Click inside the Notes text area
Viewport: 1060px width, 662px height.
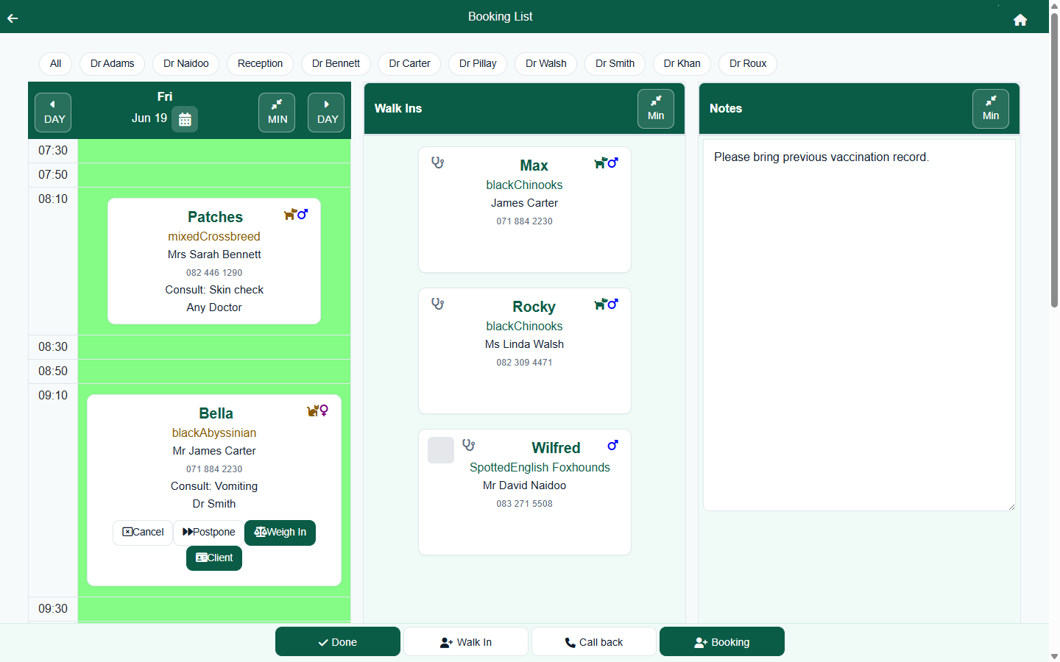(x=859, y=325)
